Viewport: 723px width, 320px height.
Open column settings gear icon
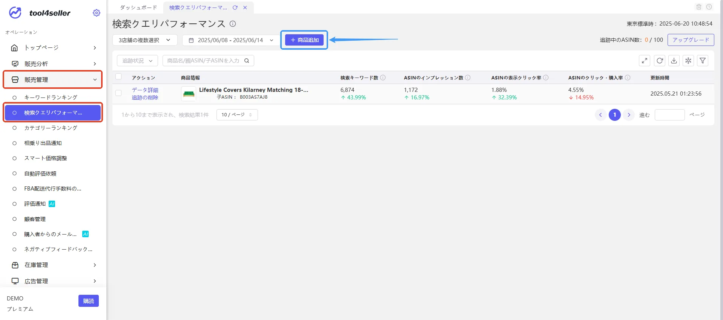(688, 61)
